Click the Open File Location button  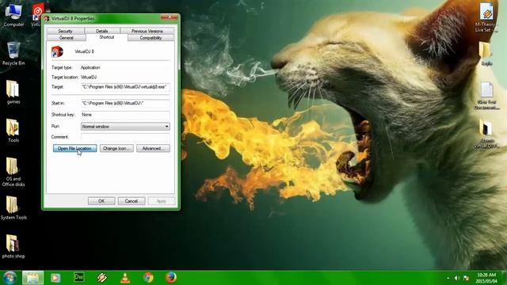[x=74, y=148]
